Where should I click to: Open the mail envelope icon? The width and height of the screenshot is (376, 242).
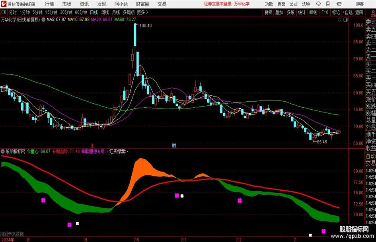coord(339,4)
